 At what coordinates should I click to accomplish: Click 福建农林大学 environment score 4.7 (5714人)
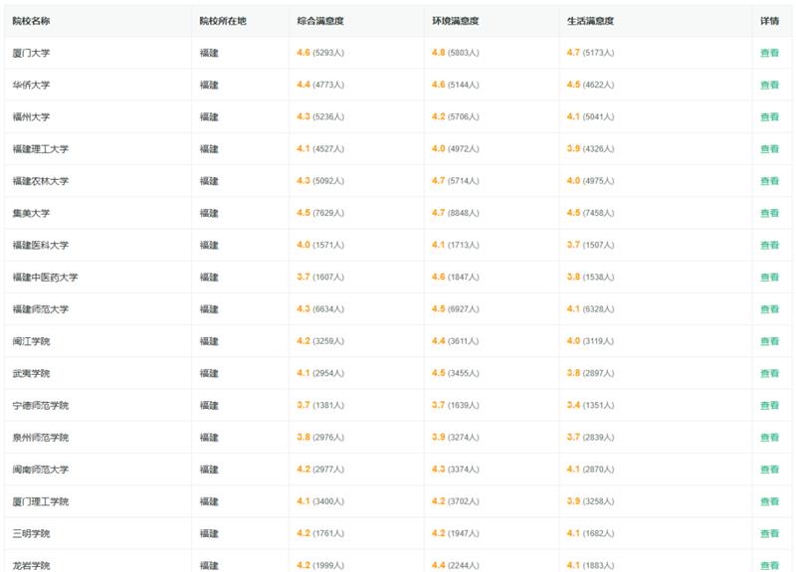pos(456,181)
